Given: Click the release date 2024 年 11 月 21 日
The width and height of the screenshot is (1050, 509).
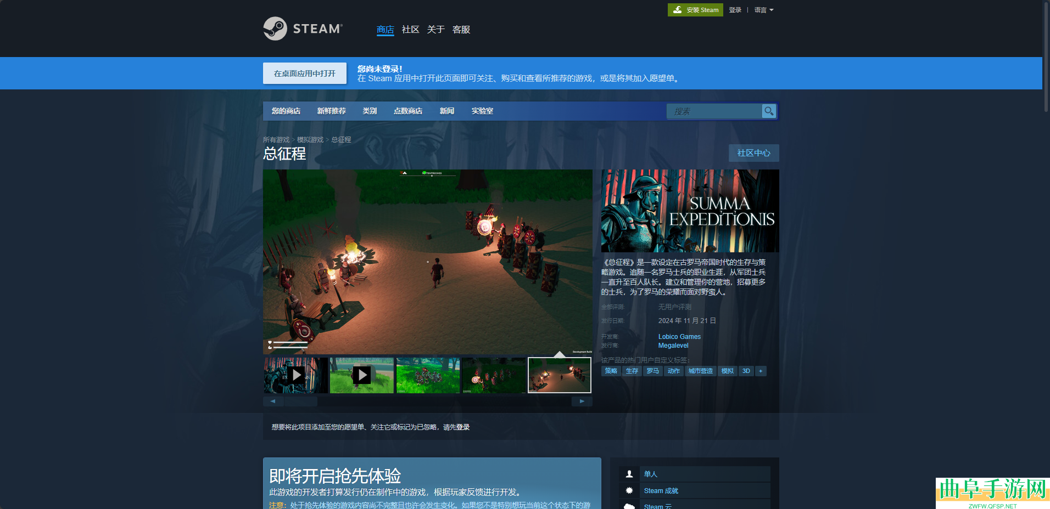Looking at the screenshot, I should 687,321.
